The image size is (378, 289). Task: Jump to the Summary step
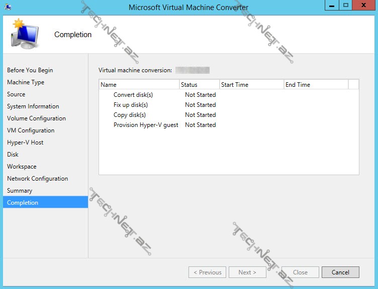[20, 191]
